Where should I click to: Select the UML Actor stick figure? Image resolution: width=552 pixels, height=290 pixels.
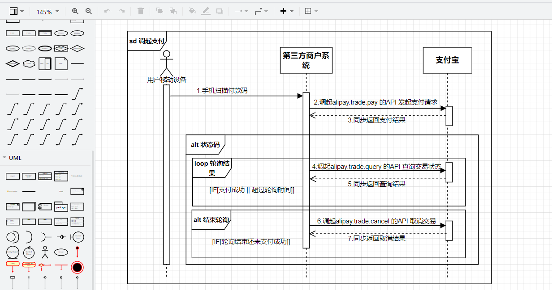[45, 252]
